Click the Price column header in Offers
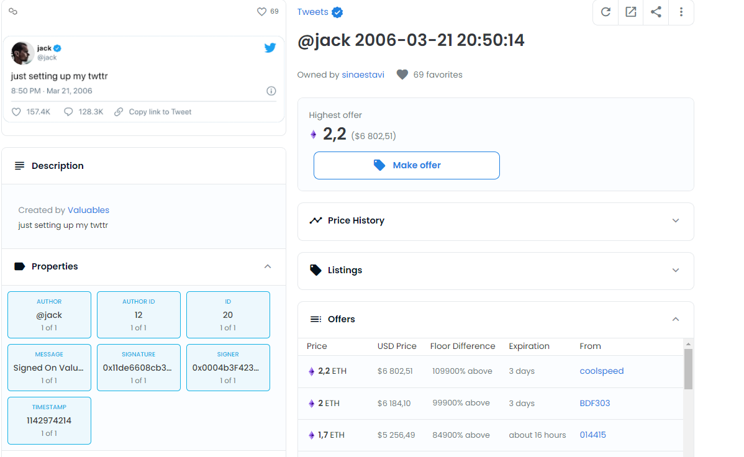This screenshot has width=744, height=457. [x=317, y=346]
